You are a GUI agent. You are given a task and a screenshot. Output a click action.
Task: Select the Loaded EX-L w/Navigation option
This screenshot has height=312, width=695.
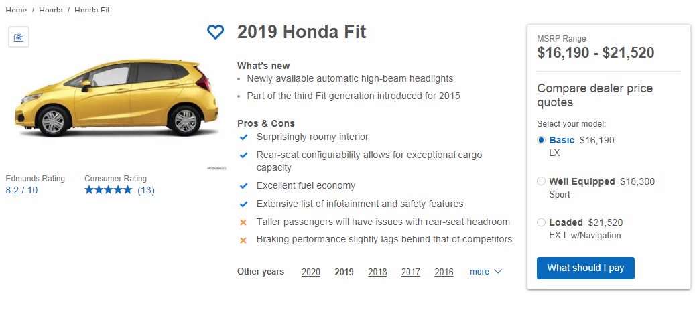coord(542,222)
